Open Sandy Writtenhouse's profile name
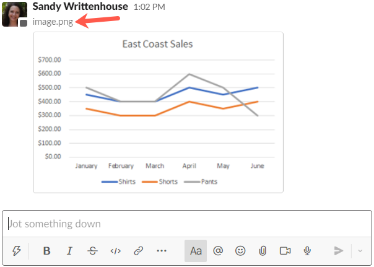Viewport: 374px width, 267px height. [80, 7]
